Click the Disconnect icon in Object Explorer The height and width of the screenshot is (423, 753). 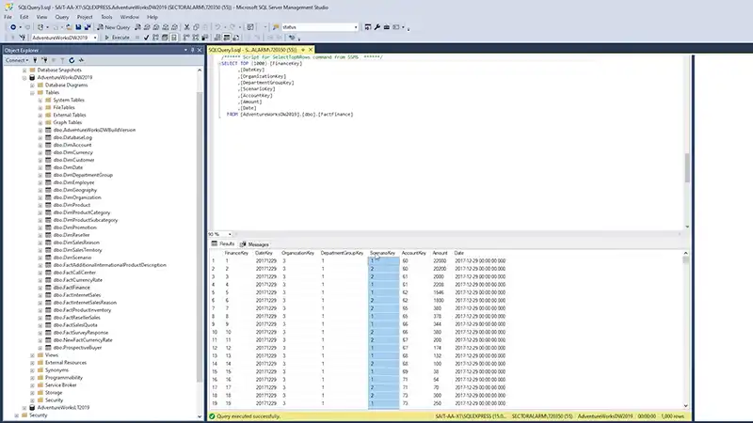click(44, 60)
